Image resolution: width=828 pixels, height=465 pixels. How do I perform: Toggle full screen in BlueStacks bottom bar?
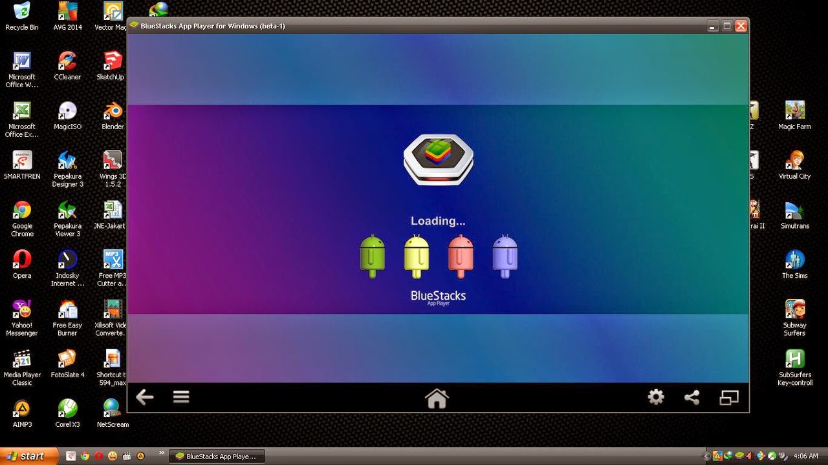729,398
